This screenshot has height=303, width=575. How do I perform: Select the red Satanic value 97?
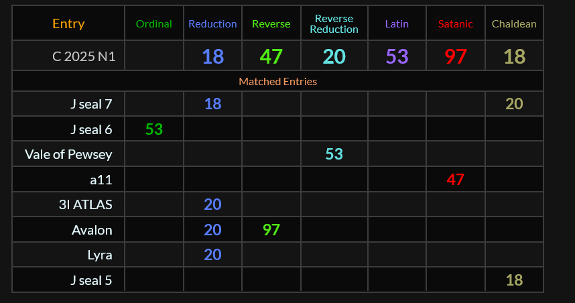pyautogui.click(x=455, y=56)
